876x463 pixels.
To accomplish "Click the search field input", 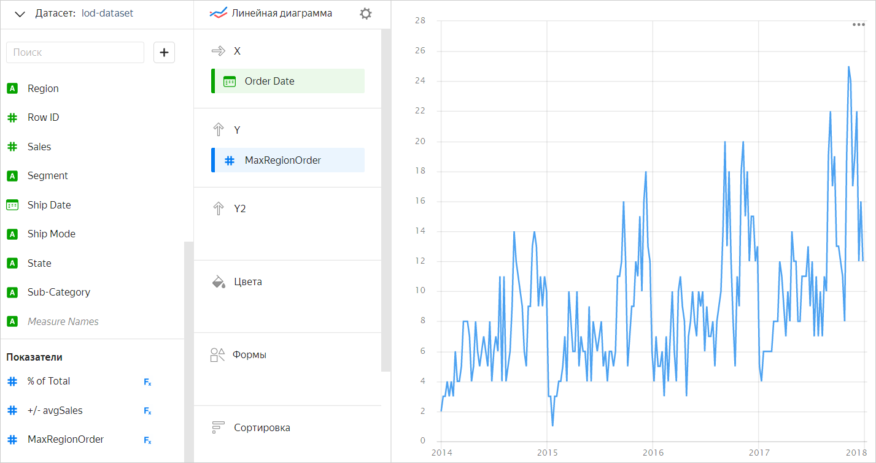I will pos(75,53).
